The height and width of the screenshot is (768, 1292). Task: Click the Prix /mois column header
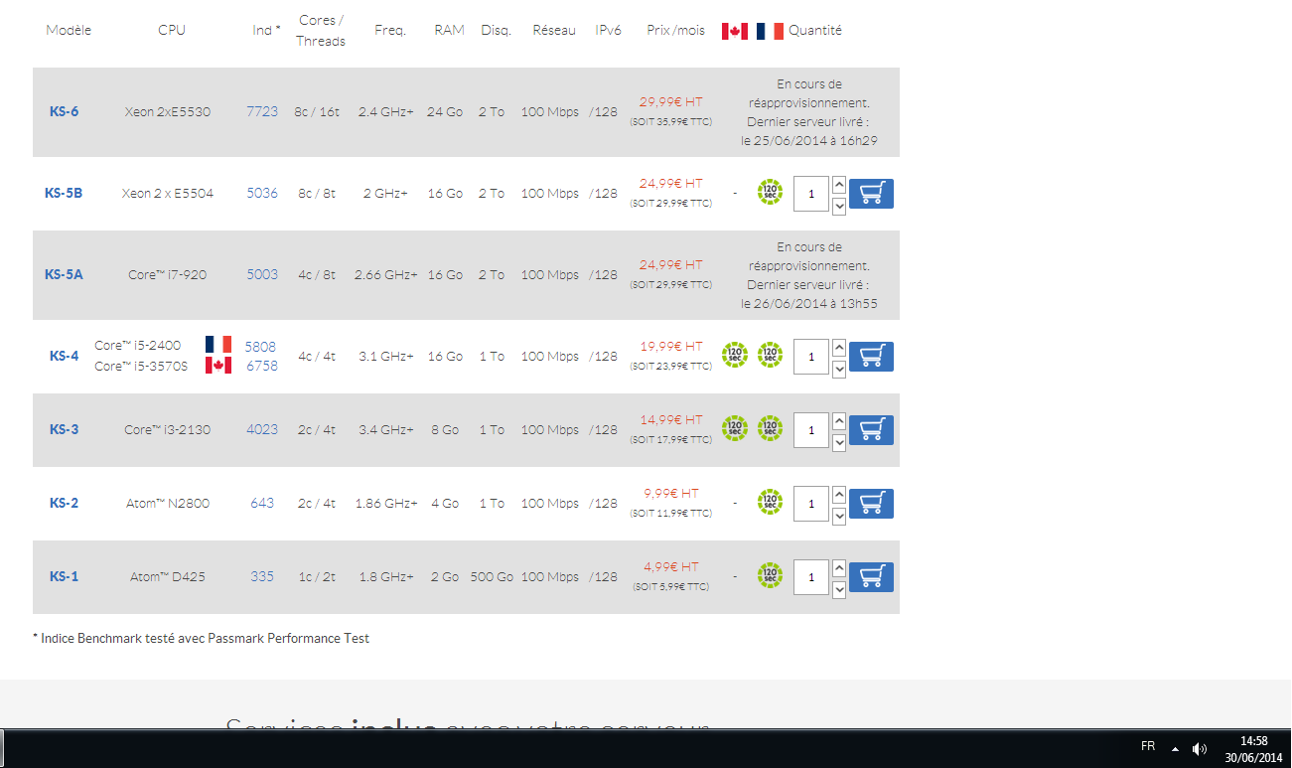coord(675,31)
